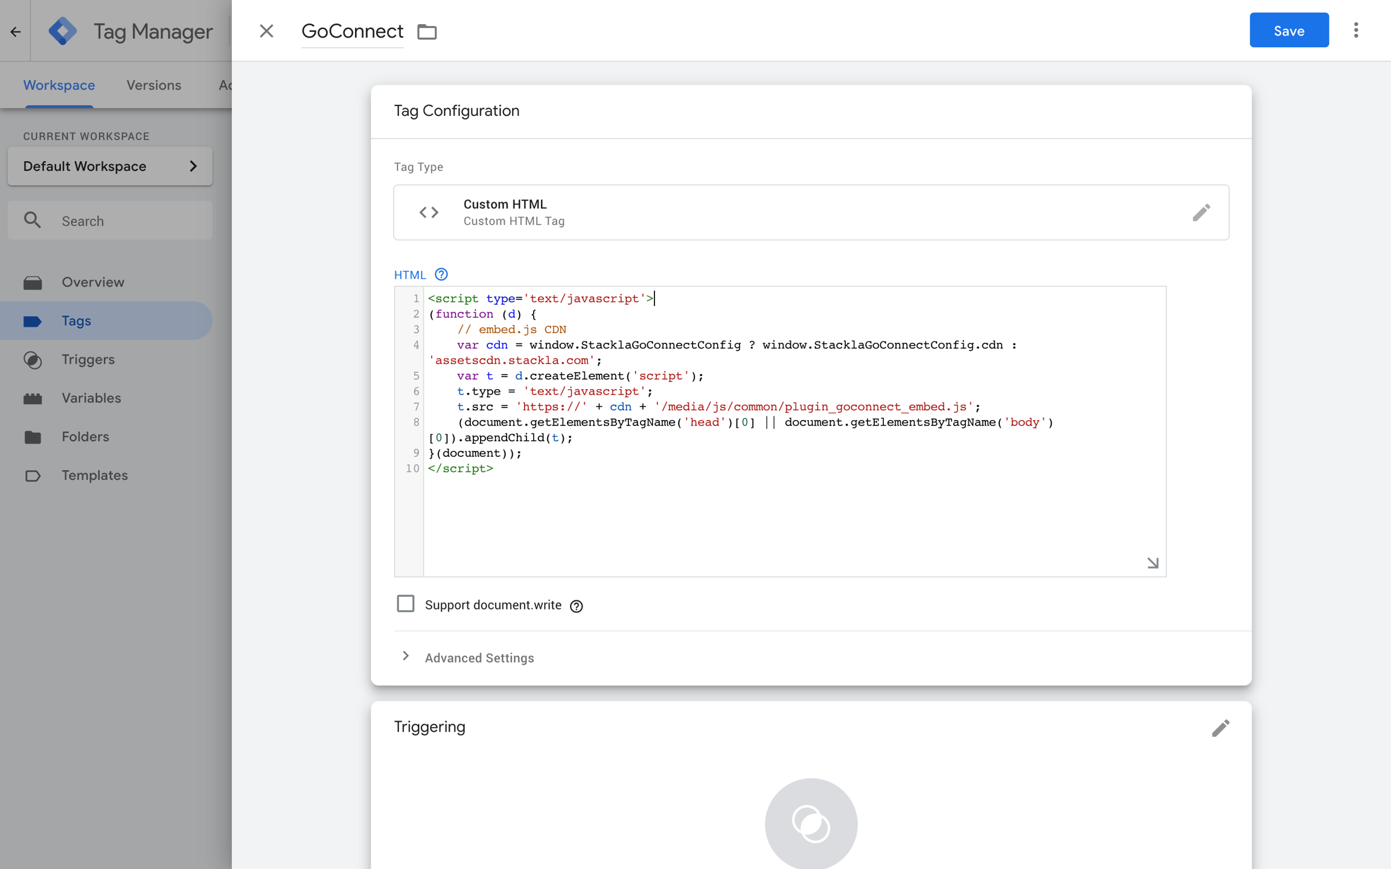Screen dimensions: 1391x869
Task: Click the trigger placeholder circle icon
Action: coord(811,823)
